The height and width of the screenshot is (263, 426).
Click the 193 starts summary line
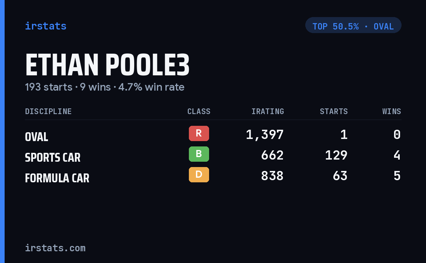click(105, 87)
